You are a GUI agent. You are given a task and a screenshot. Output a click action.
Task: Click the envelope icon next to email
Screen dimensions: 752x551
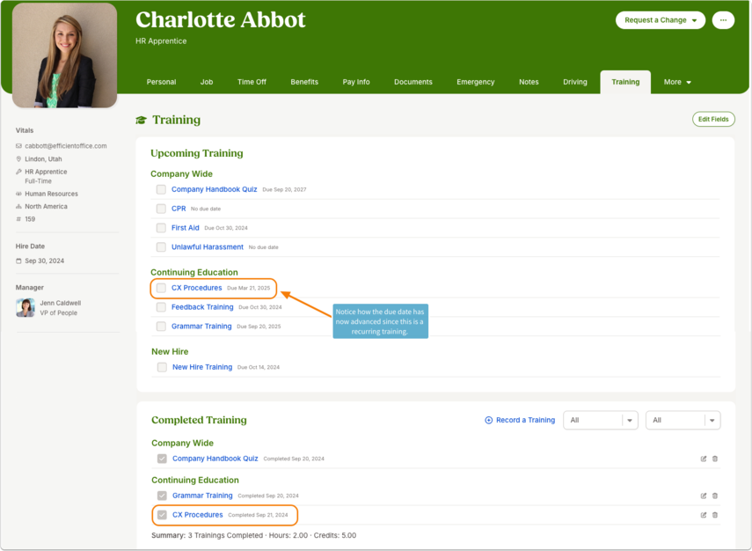click(x=18, y=146)
